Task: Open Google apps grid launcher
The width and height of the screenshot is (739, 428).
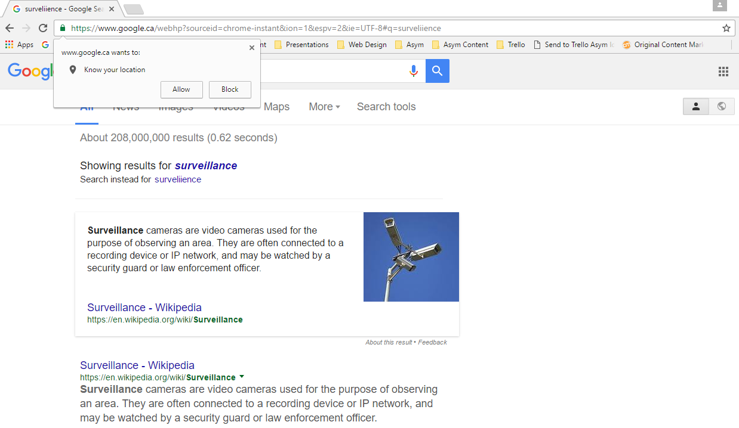Action: (723, 72)
